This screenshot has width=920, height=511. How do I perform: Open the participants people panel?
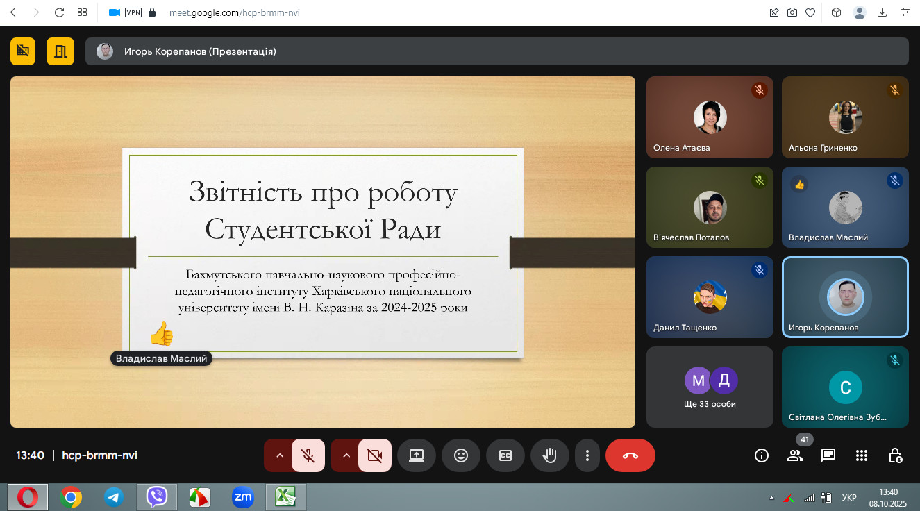tap(795, 455)
